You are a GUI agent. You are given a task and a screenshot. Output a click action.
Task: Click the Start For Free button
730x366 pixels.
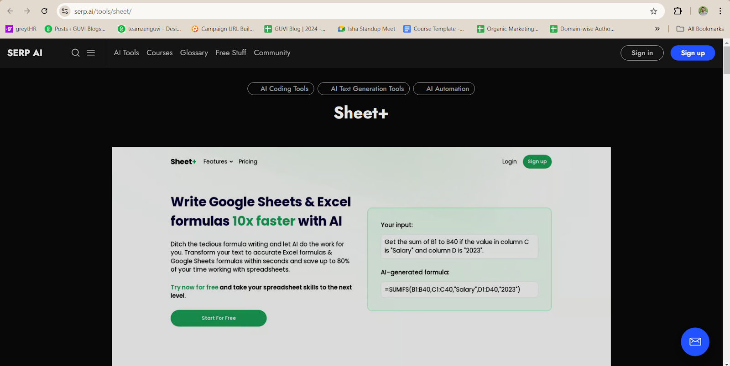[x=219, y=318]
